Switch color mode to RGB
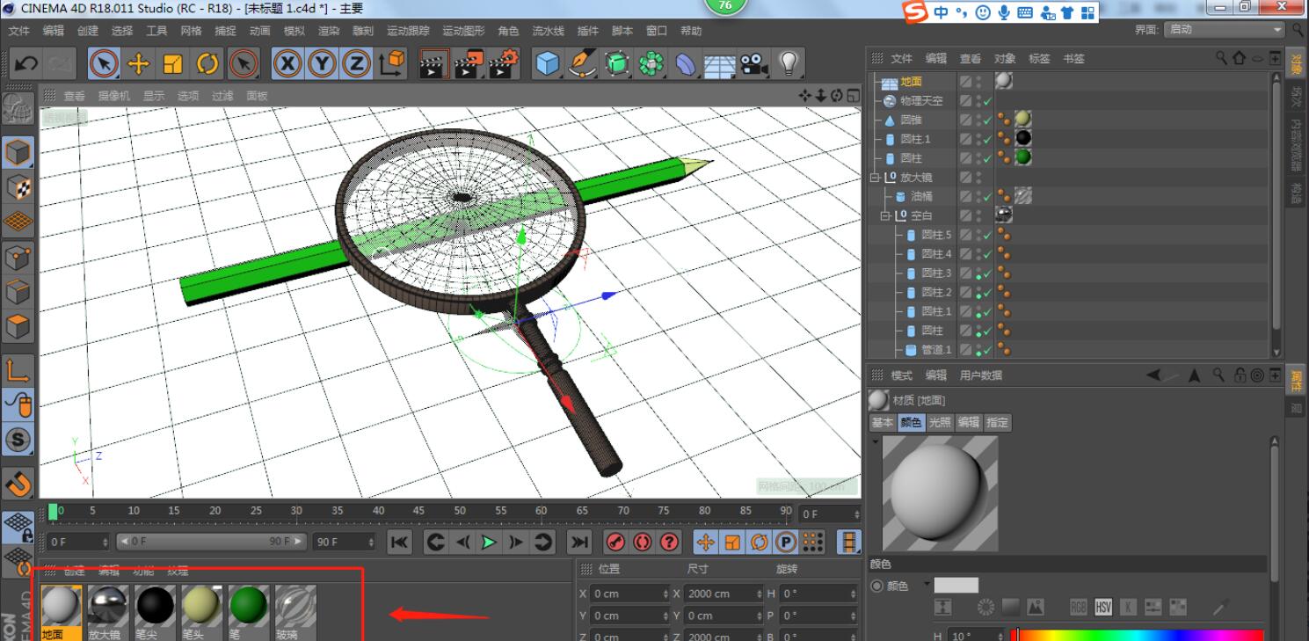The width and height of the screenshot is (1309, 641). tap(1080, 607)
